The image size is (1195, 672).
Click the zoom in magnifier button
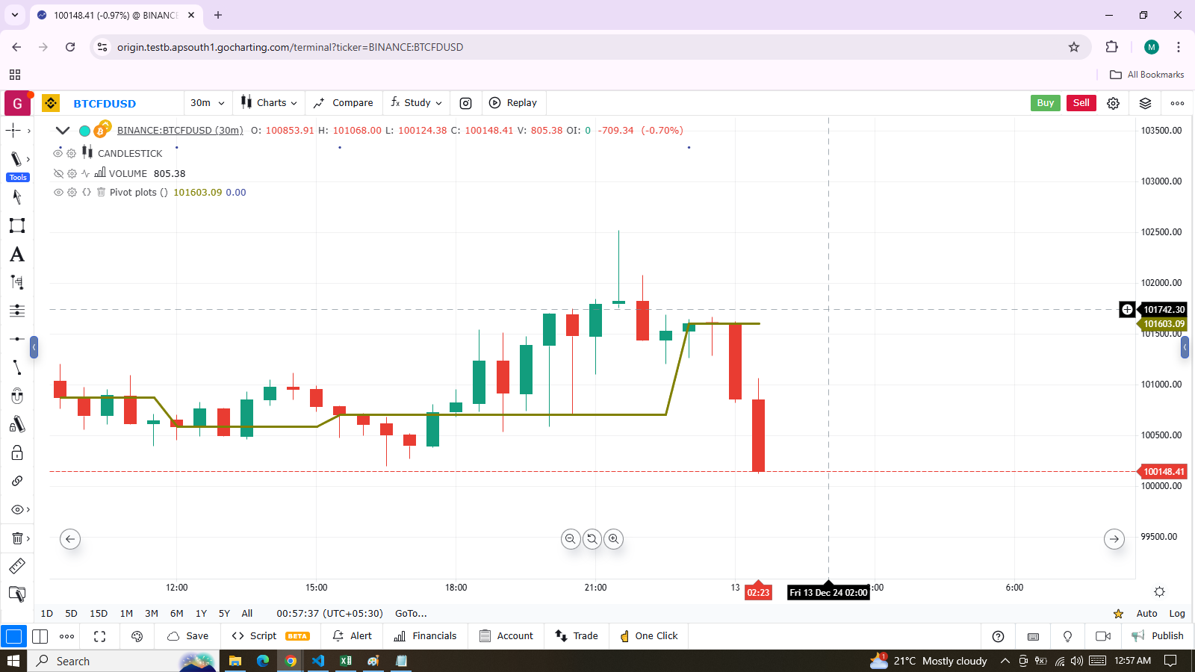coord(613,538)
